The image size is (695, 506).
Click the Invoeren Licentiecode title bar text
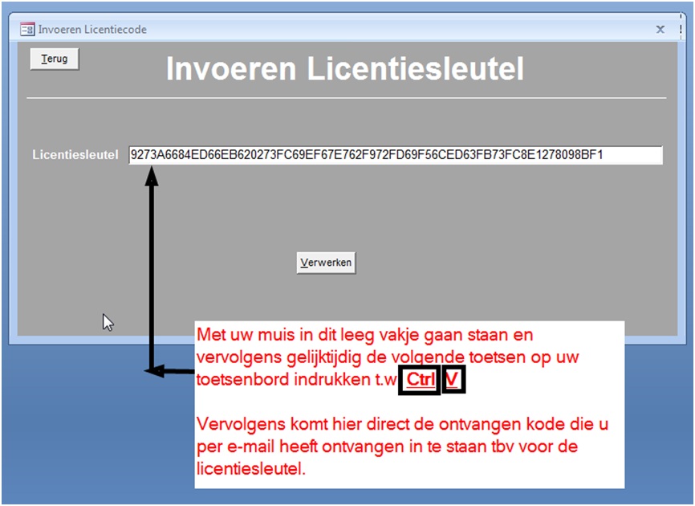(92, 29)
